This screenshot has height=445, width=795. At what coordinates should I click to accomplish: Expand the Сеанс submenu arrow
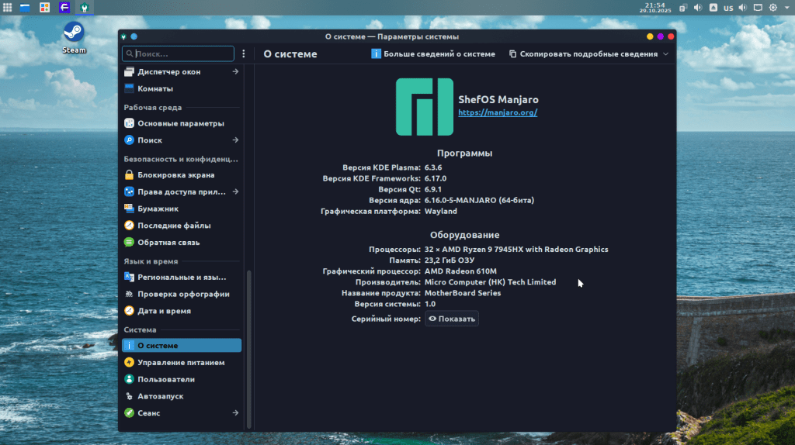click(x=235, y=413)
